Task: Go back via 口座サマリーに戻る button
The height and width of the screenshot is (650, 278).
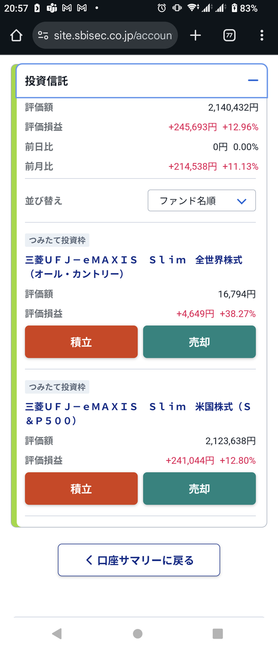Action: tap(139, 560)
